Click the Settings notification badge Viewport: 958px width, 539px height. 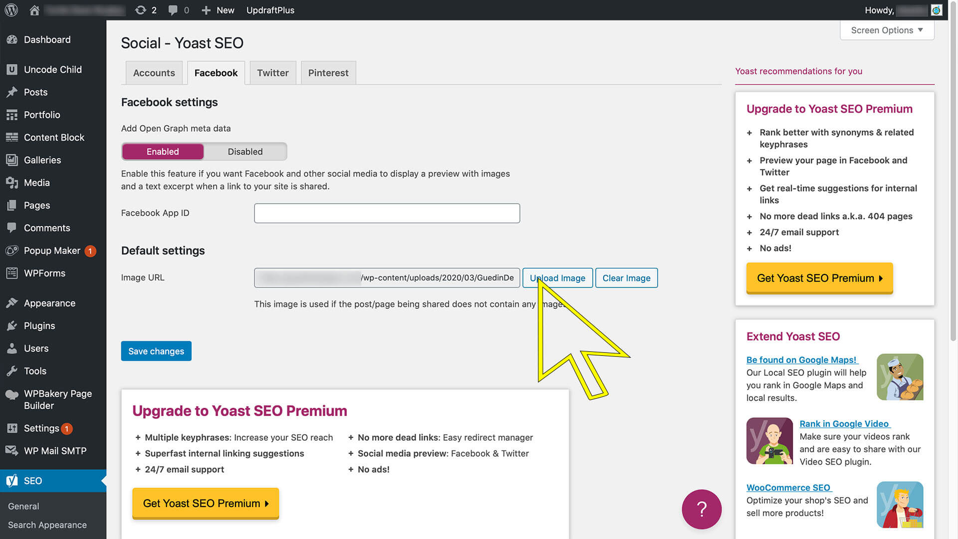coord(67,429)
